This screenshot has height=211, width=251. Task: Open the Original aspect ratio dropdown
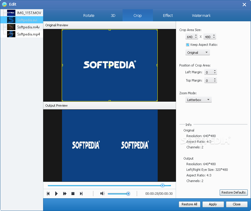pos(198,53)
